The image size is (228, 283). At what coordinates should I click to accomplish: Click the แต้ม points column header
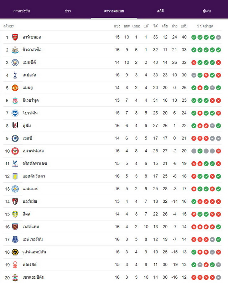point(184,26)
